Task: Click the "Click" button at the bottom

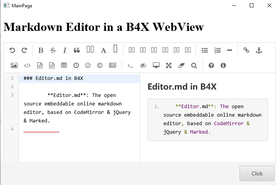Action: (x=257, y=173)
